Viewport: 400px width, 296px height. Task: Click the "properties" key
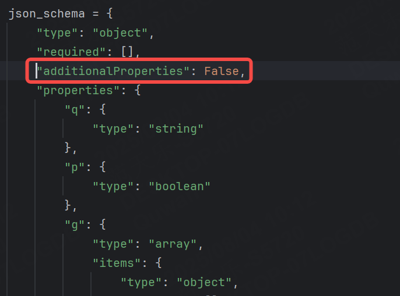78,90
